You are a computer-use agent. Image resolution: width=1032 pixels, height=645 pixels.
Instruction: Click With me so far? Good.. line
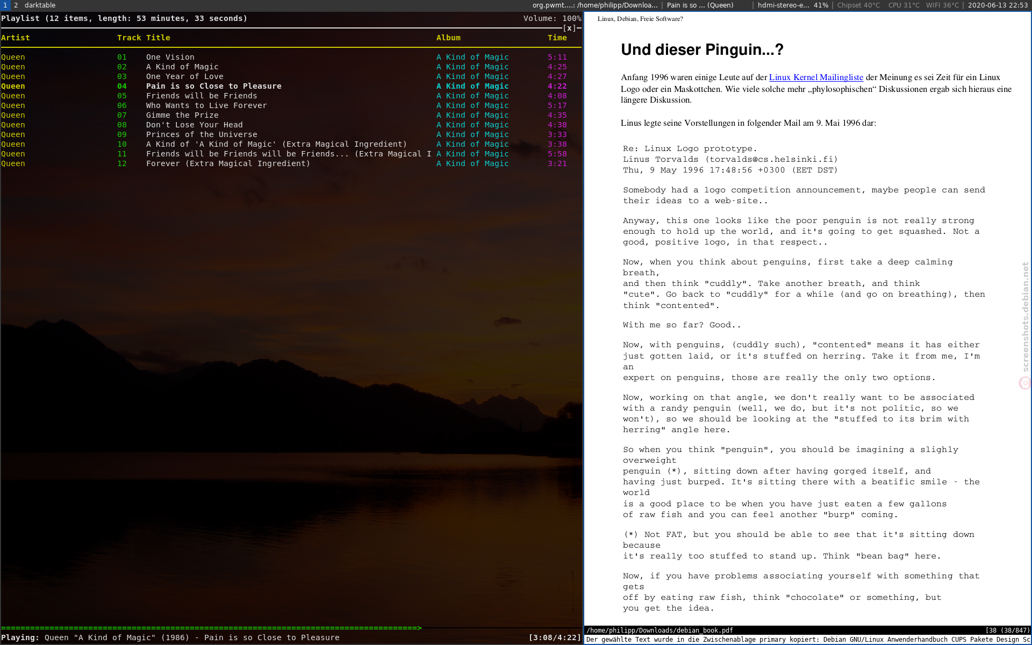682,325
